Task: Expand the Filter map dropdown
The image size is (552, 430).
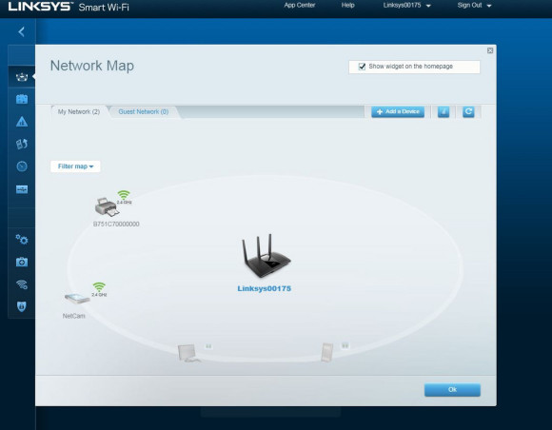Action: click(75, 166)
